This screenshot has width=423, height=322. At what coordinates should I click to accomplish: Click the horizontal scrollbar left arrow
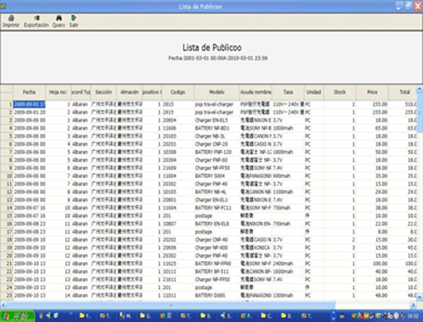point(3,305)
